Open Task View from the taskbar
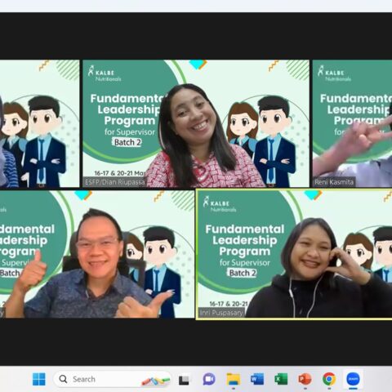The height and width of the screenshot is (392, 392). [184, 380]
